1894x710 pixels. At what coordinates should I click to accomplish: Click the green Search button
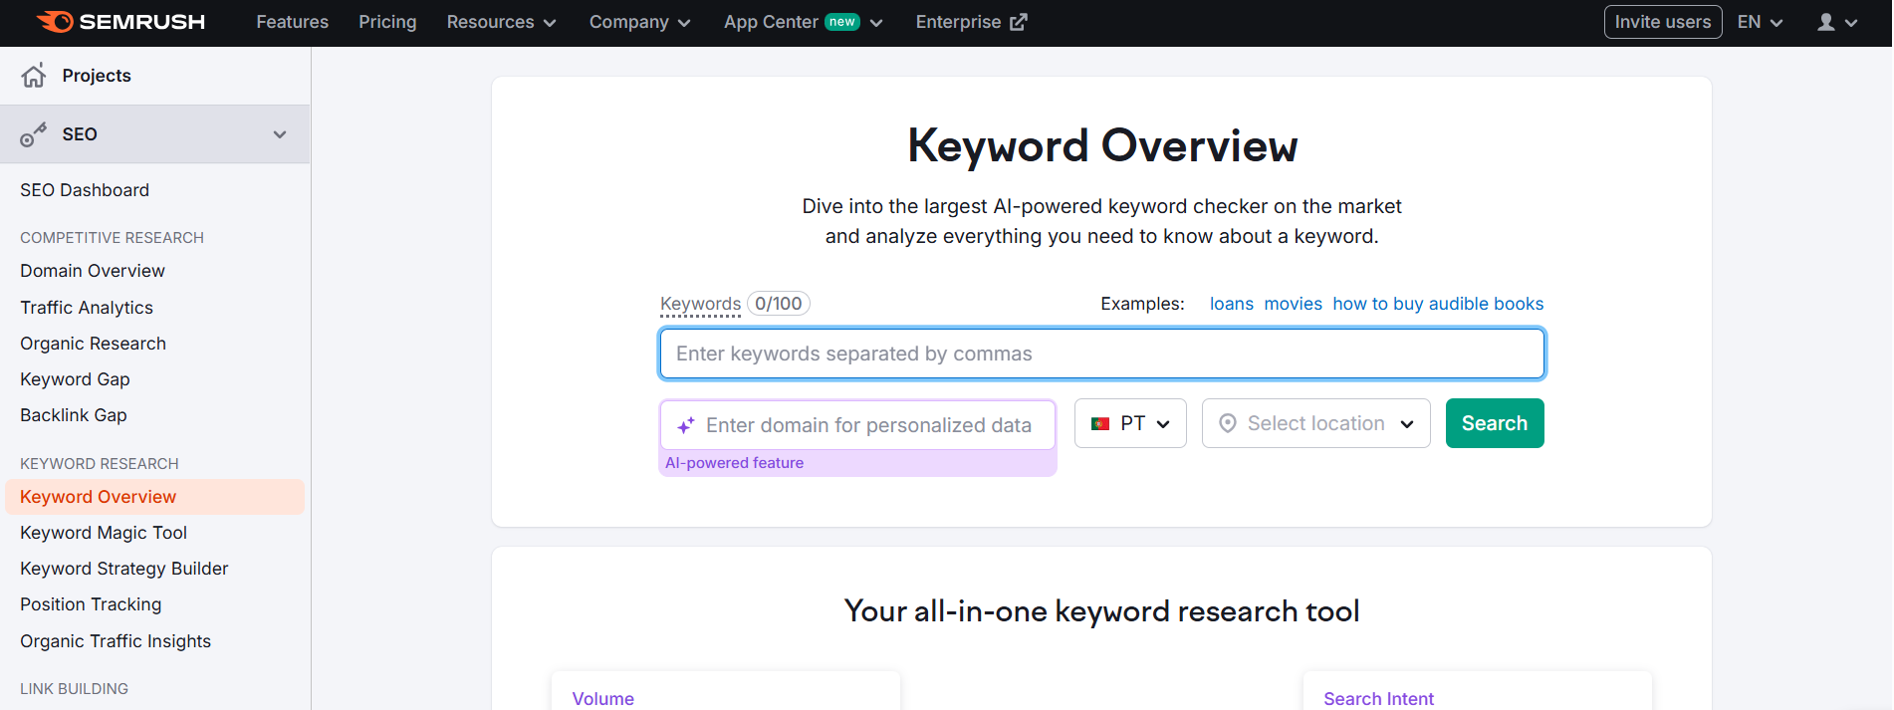tap(1495, 423)
